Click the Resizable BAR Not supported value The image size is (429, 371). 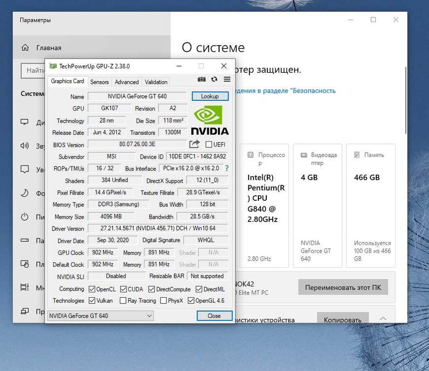click(x=207, y=276)
